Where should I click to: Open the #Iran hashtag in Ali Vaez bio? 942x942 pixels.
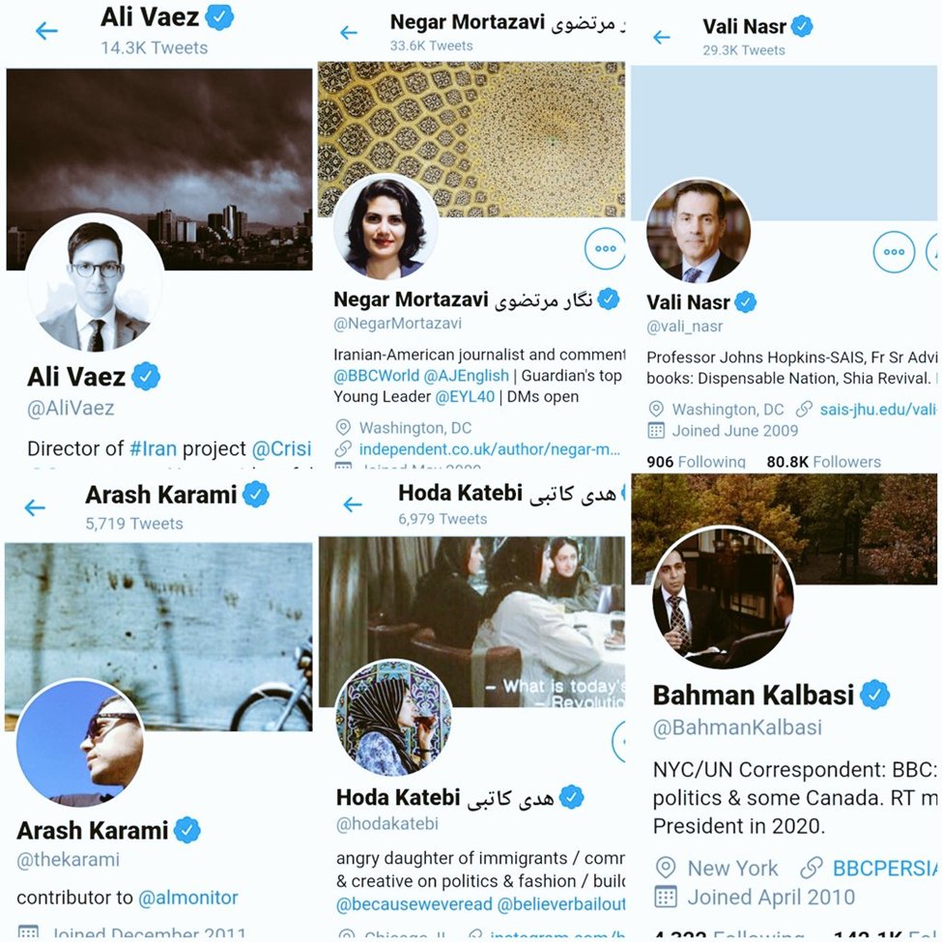tap(154, 448)
